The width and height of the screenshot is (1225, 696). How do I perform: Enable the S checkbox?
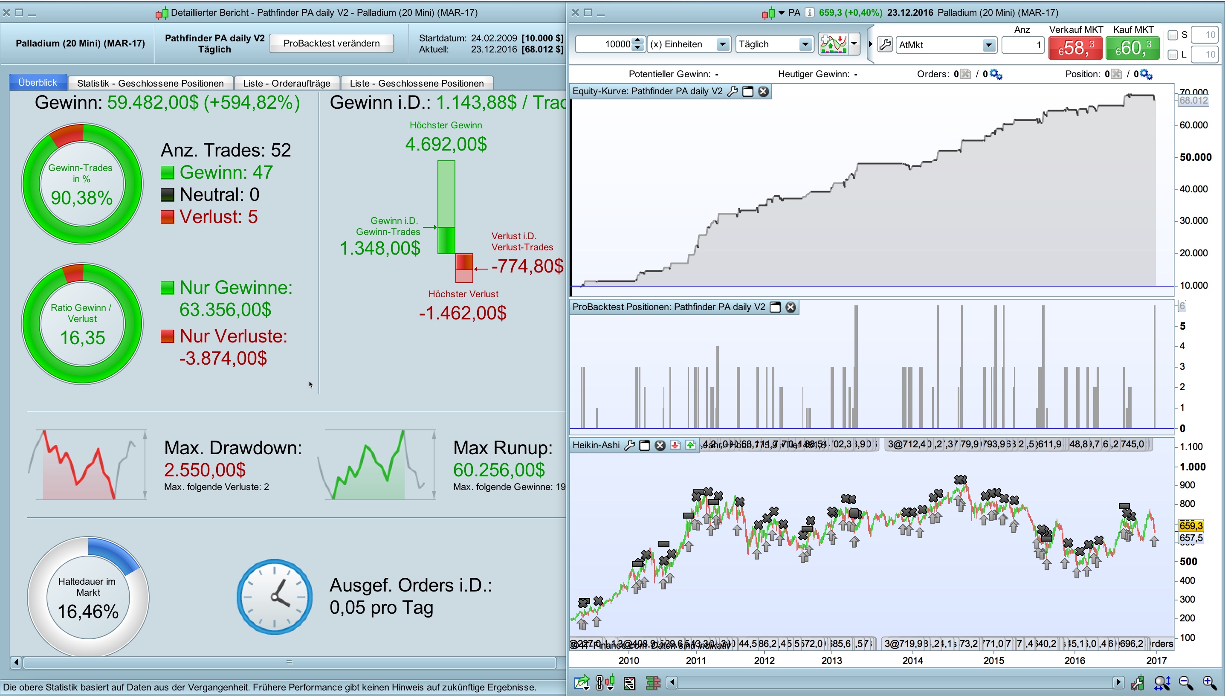coord(1173,35)
